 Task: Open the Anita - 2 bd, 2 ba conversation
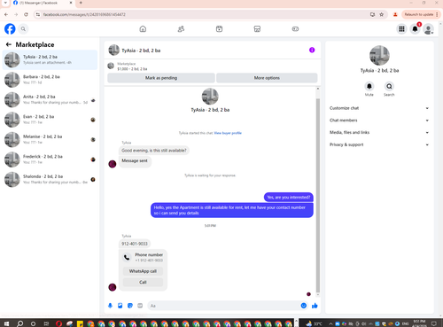click(50, 99)
